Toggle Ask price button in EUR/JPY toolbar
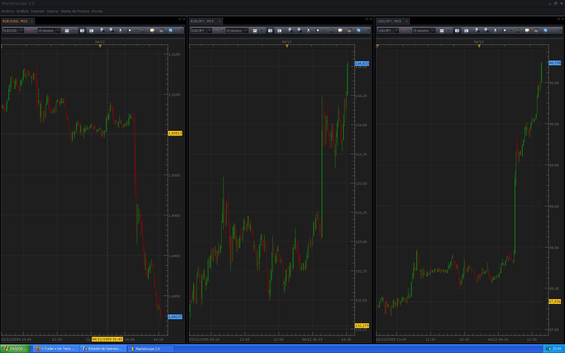565x353 pixels. coord(279,31)
